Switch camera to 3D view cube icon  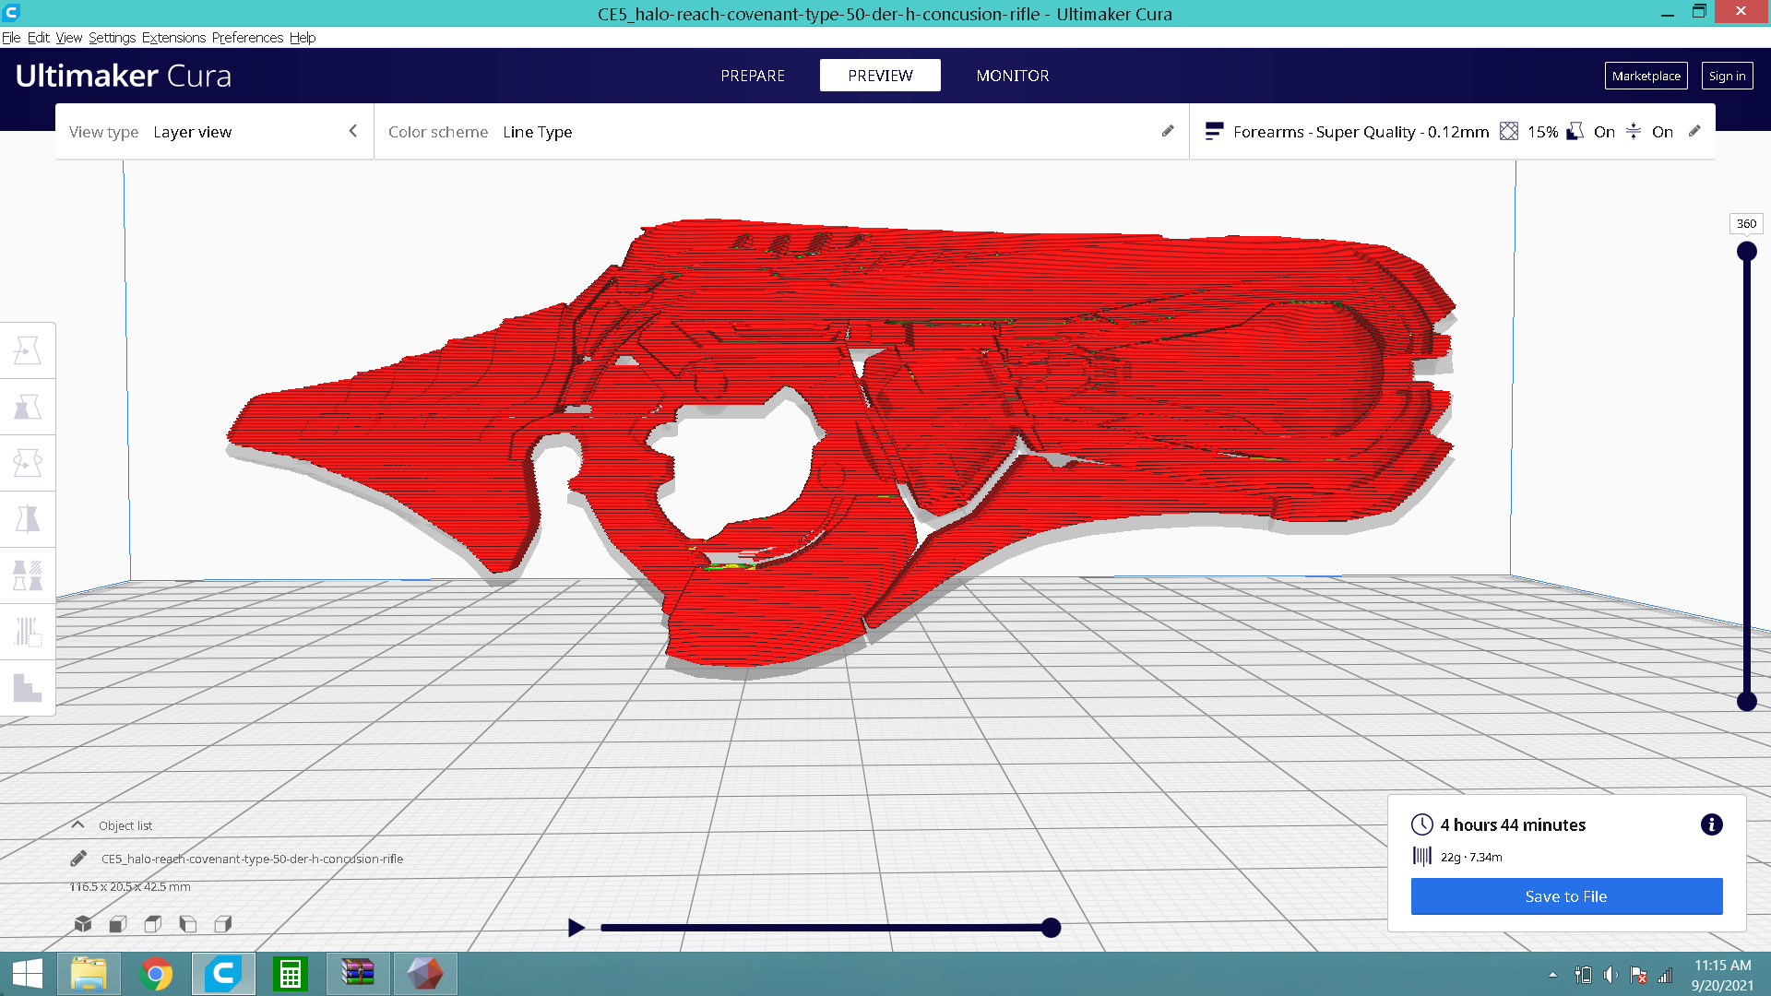pos(83,923)
